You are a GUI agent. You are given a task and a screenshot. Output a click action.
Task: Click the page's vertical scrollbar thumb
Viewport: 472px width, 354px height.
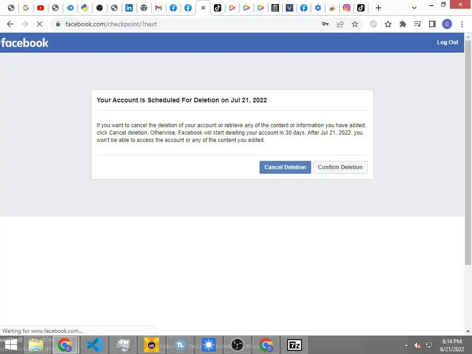point(468,152)
